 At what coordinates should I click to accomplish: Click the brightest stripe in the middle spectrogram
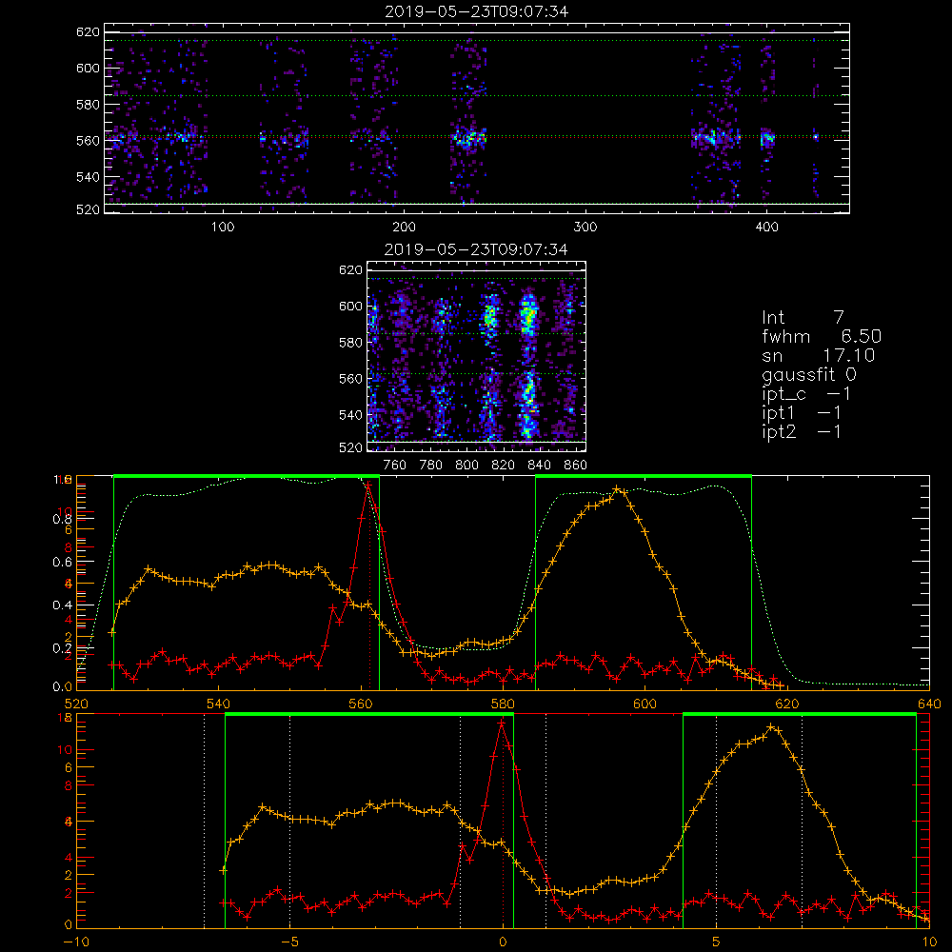(x=528, y=365)
